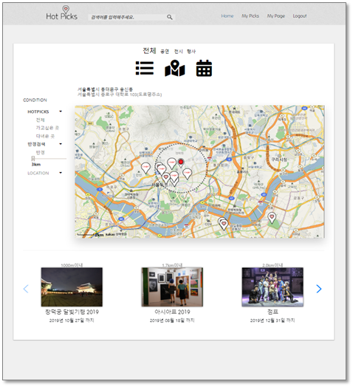Open the My Picks link
The image size is (353, 387).
(x=250, y=16)
